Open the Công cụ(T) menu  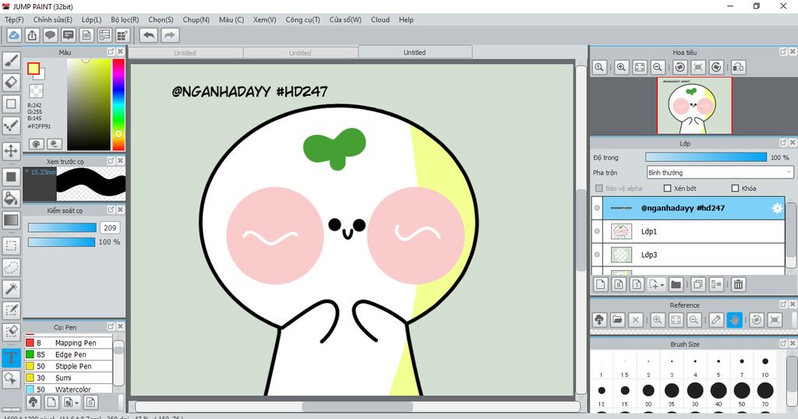pos(302,19)
